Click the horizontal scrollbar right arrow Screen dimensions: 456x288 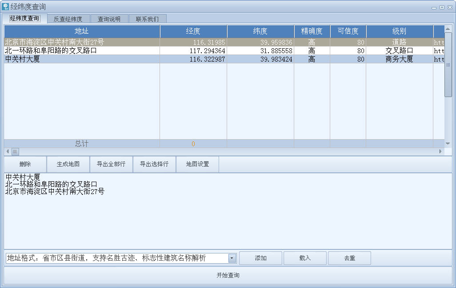(440, 152)
